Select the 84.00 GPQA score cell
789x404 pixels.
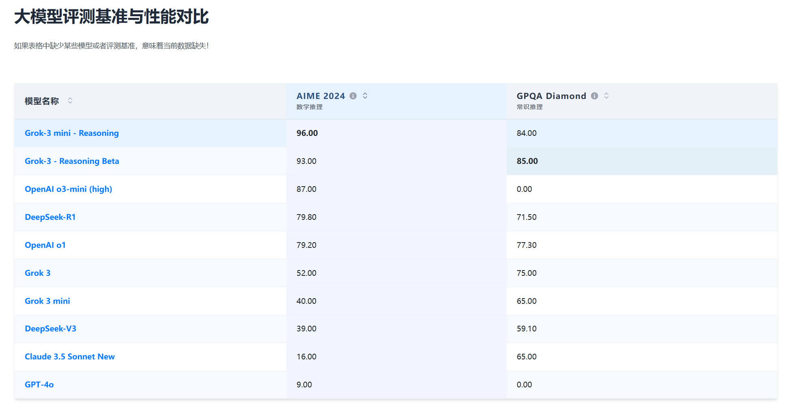tap(642, 133)
